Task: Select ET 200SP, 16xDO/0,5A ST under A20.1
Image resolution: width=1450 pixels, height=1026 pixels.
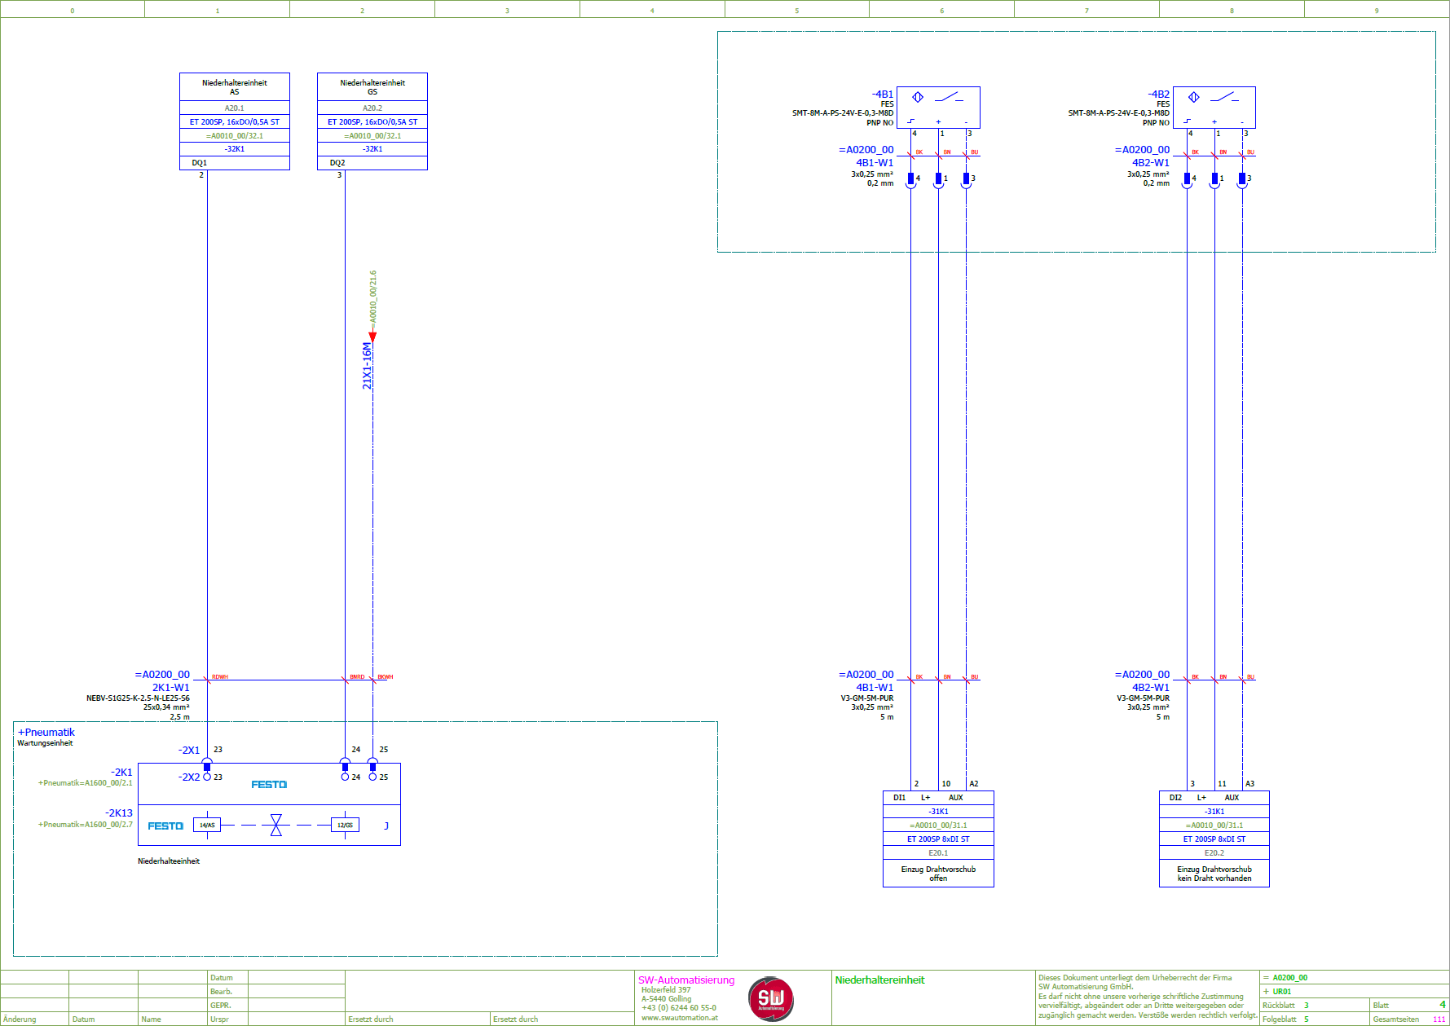Action: pyautogui.click(x=235, y=122)
